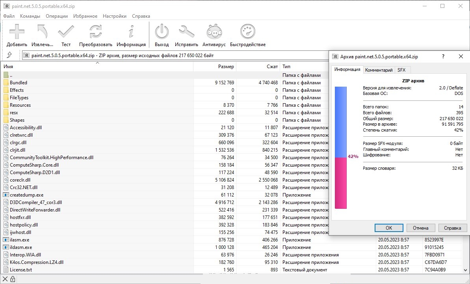This screenshot has height=284, width=470.
Task: Click the Shapes folder icon
Action: coord(6,120)
